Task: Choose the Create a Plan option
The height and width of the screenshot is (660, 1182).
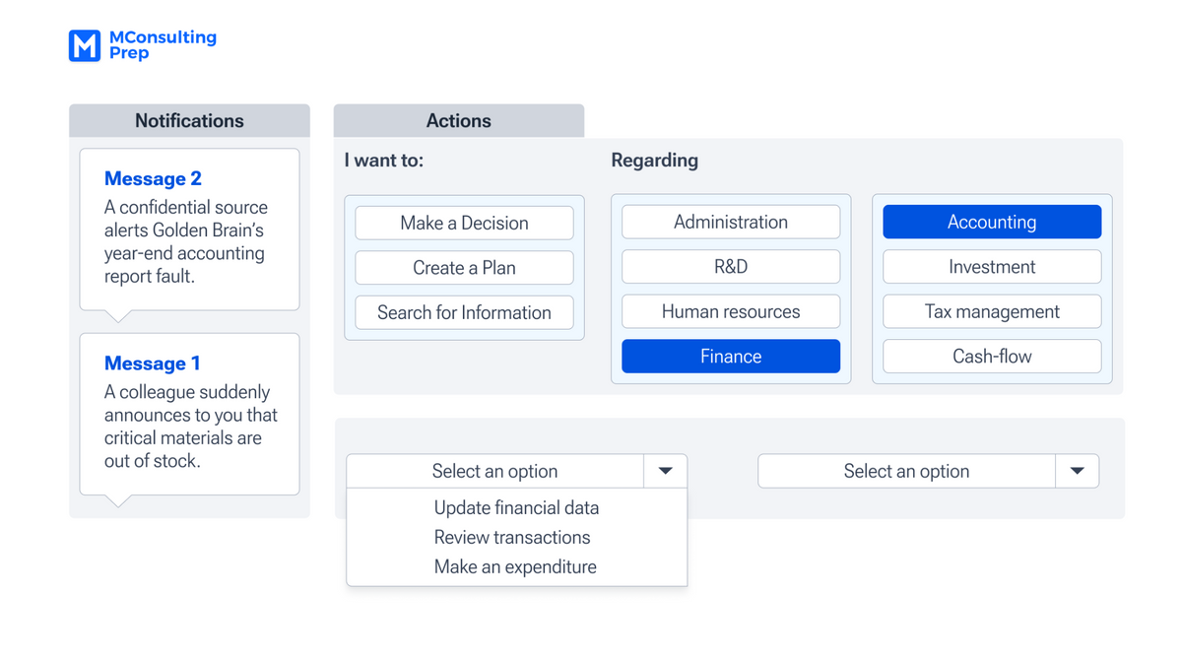Action: point(464,268)
